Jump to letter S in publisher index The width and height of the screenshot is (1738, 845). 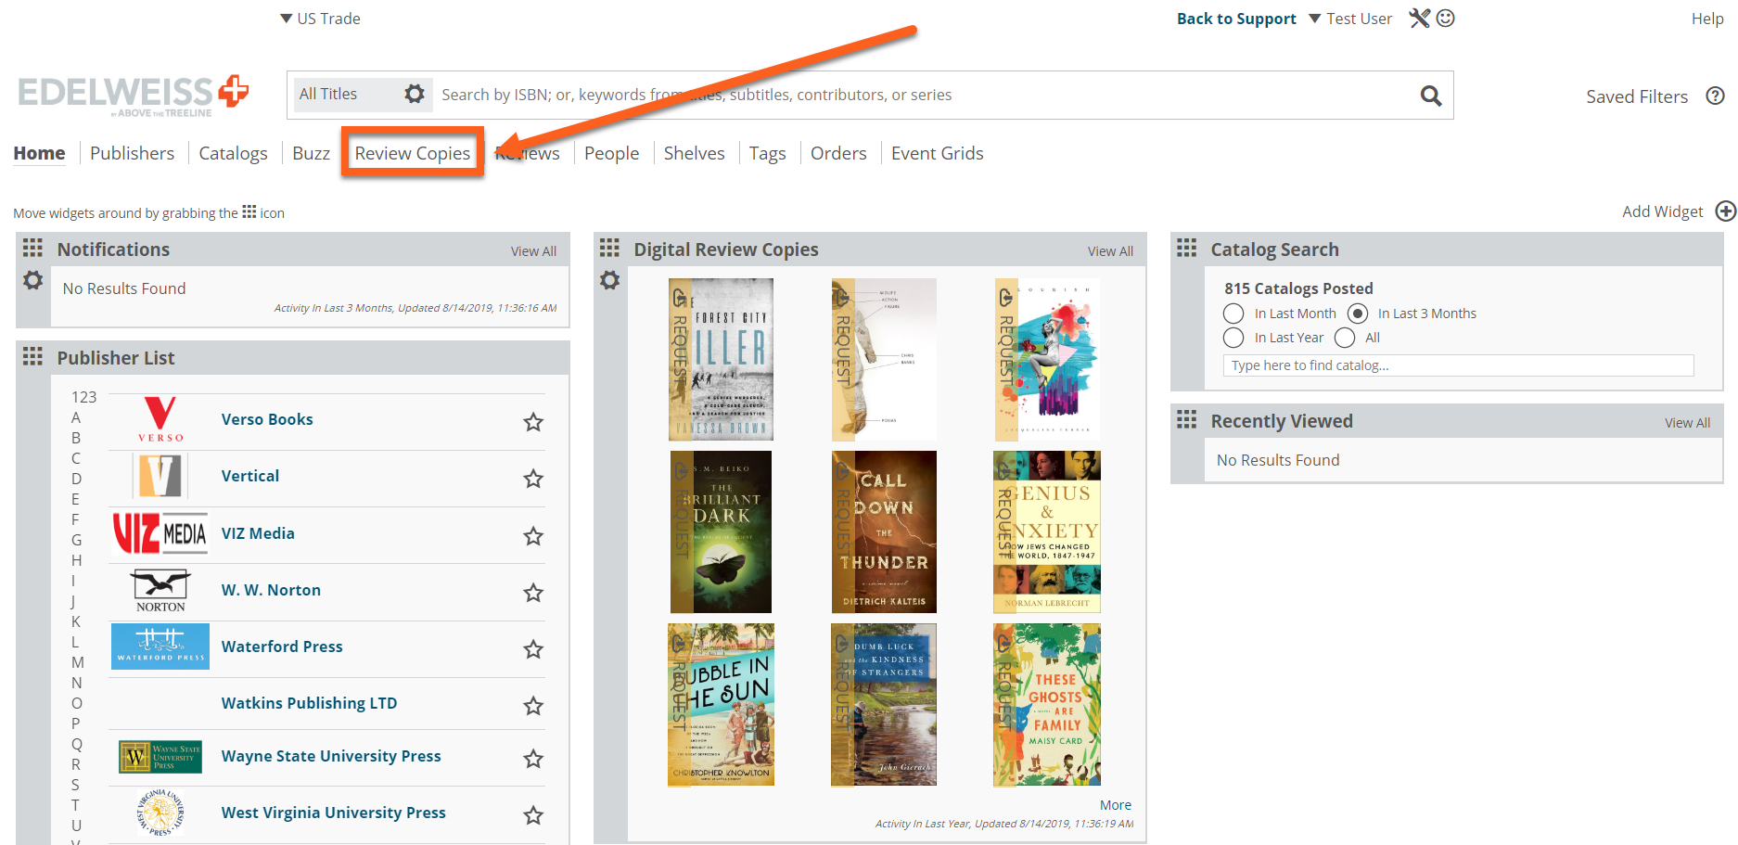(76, 785)
